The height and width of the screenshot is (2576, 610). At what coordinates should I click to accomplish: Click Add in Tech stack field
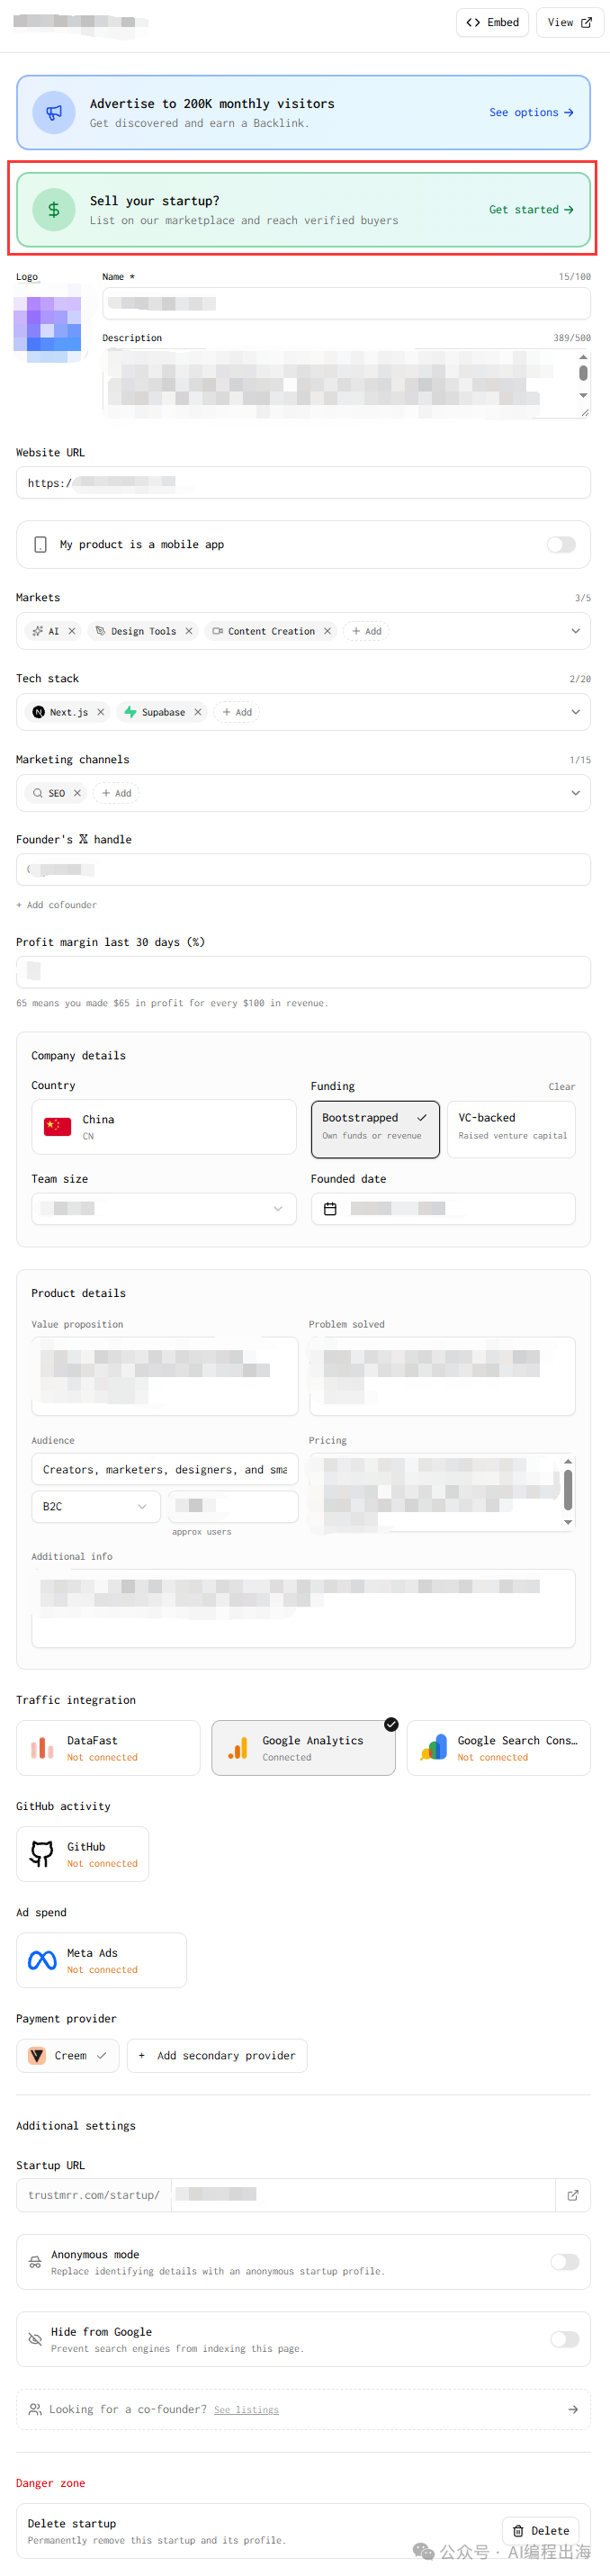pyautogui.click(x=237, y=713)
